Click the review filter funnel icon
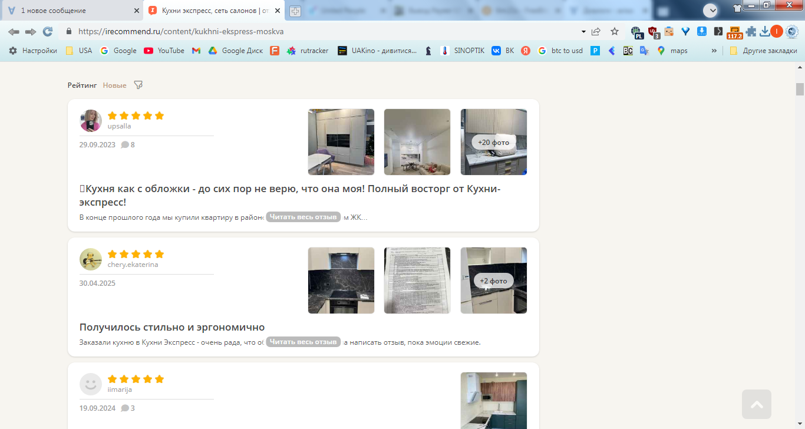 (138, 85)
